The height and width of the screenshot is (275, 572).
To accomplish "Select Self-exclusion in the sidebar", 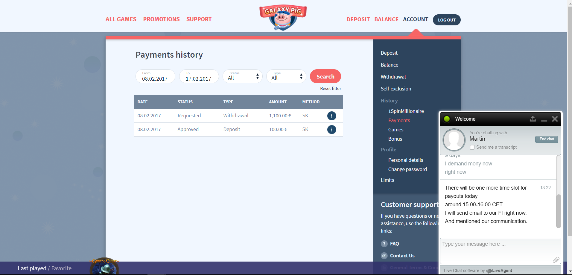I will pos(396,89).
